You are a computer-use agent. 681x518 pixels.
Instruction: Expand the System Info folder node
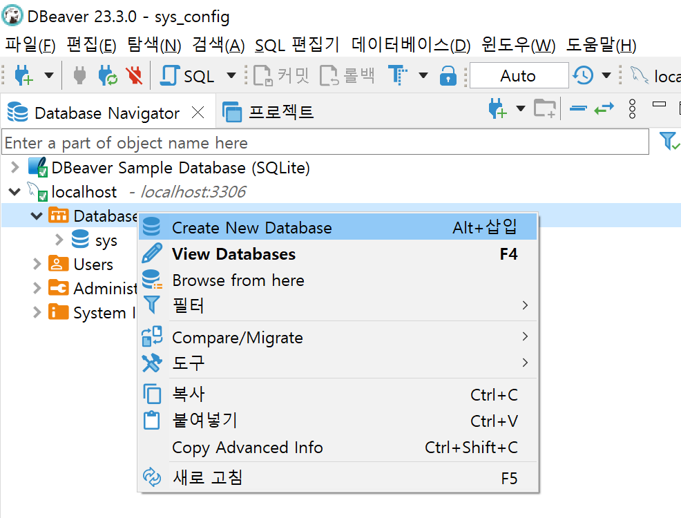pos(37,312)
